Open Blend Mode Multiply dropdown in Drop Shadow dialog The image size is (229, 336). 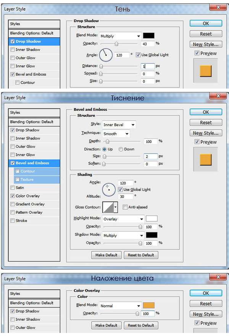pos(120,36)
